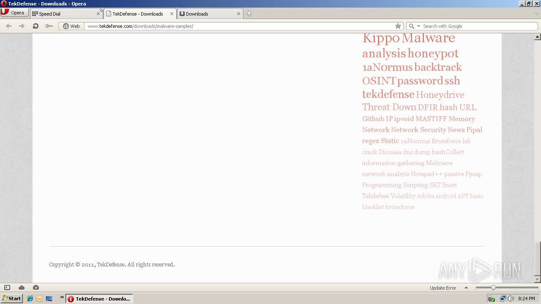Focus the Search with Google field

(479, 26)
